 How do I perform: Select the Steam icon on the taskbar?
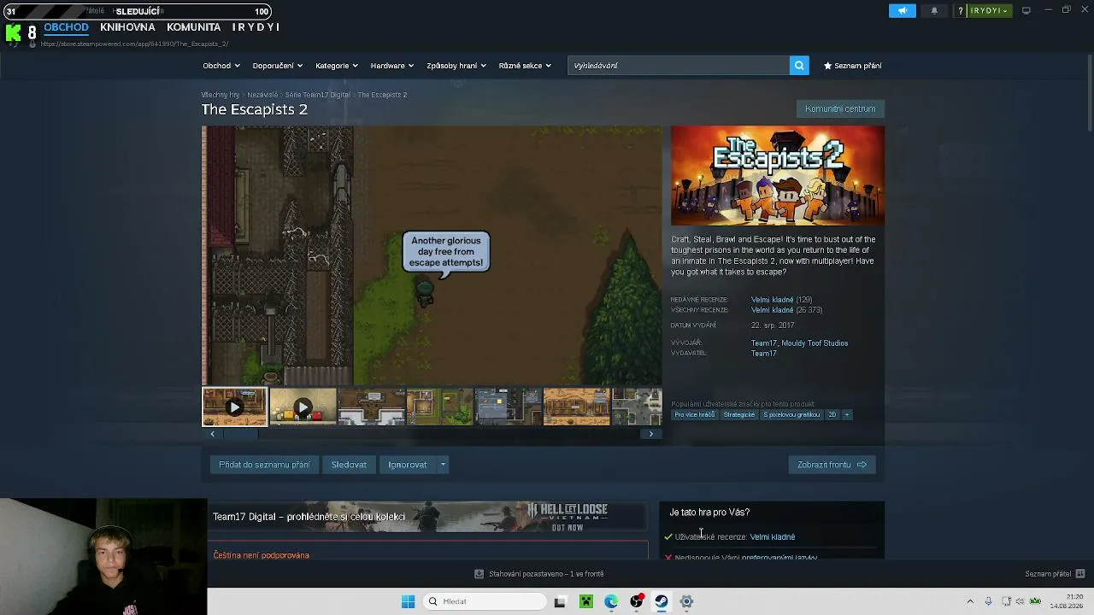(x=661, y=601)
